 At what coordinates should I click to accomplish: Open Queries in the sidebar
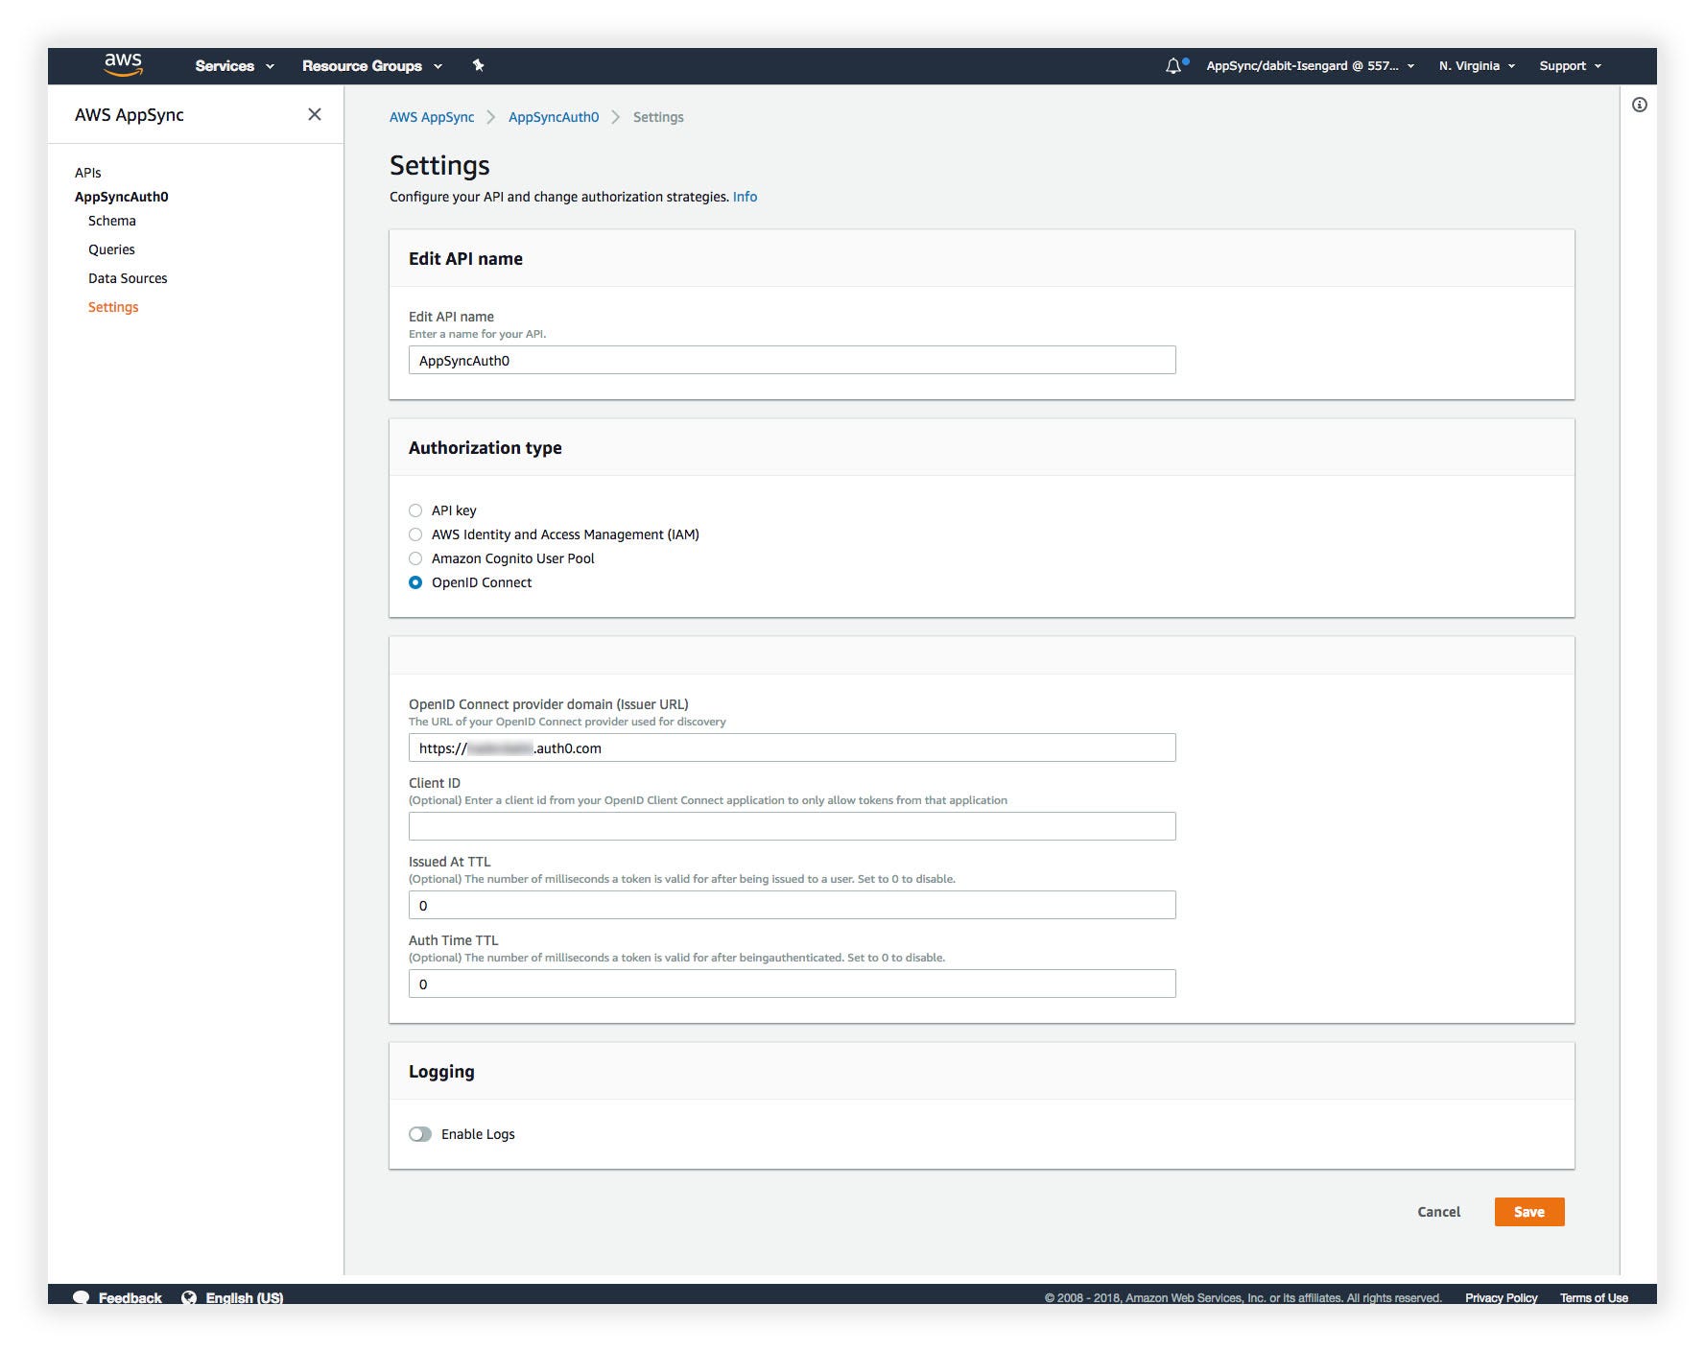(x=111, y=249)
